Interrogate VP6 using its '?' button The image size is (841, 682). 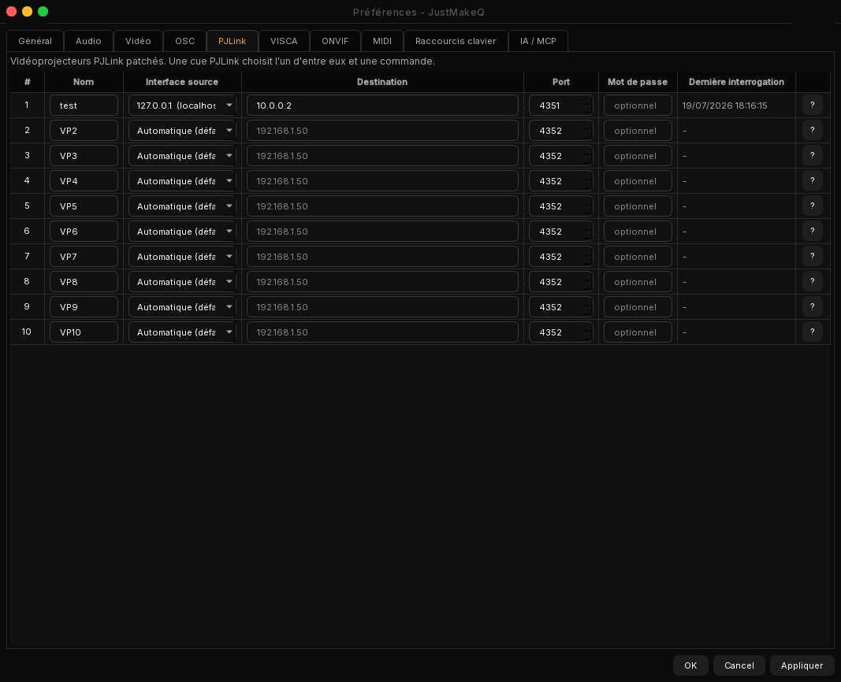point(812,231)
